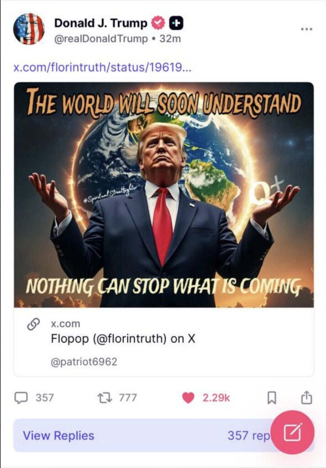Open the share icon on the post
The height and width of the screenshot is (468, 326).
click(306, 398)
